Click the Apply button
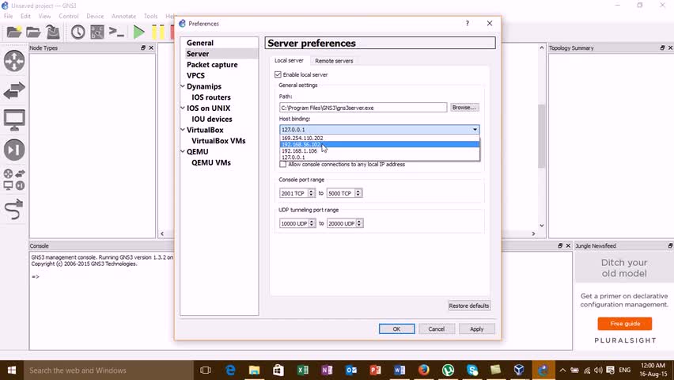Viewport: 674px width, 380px height. click(x=477, y=329)
